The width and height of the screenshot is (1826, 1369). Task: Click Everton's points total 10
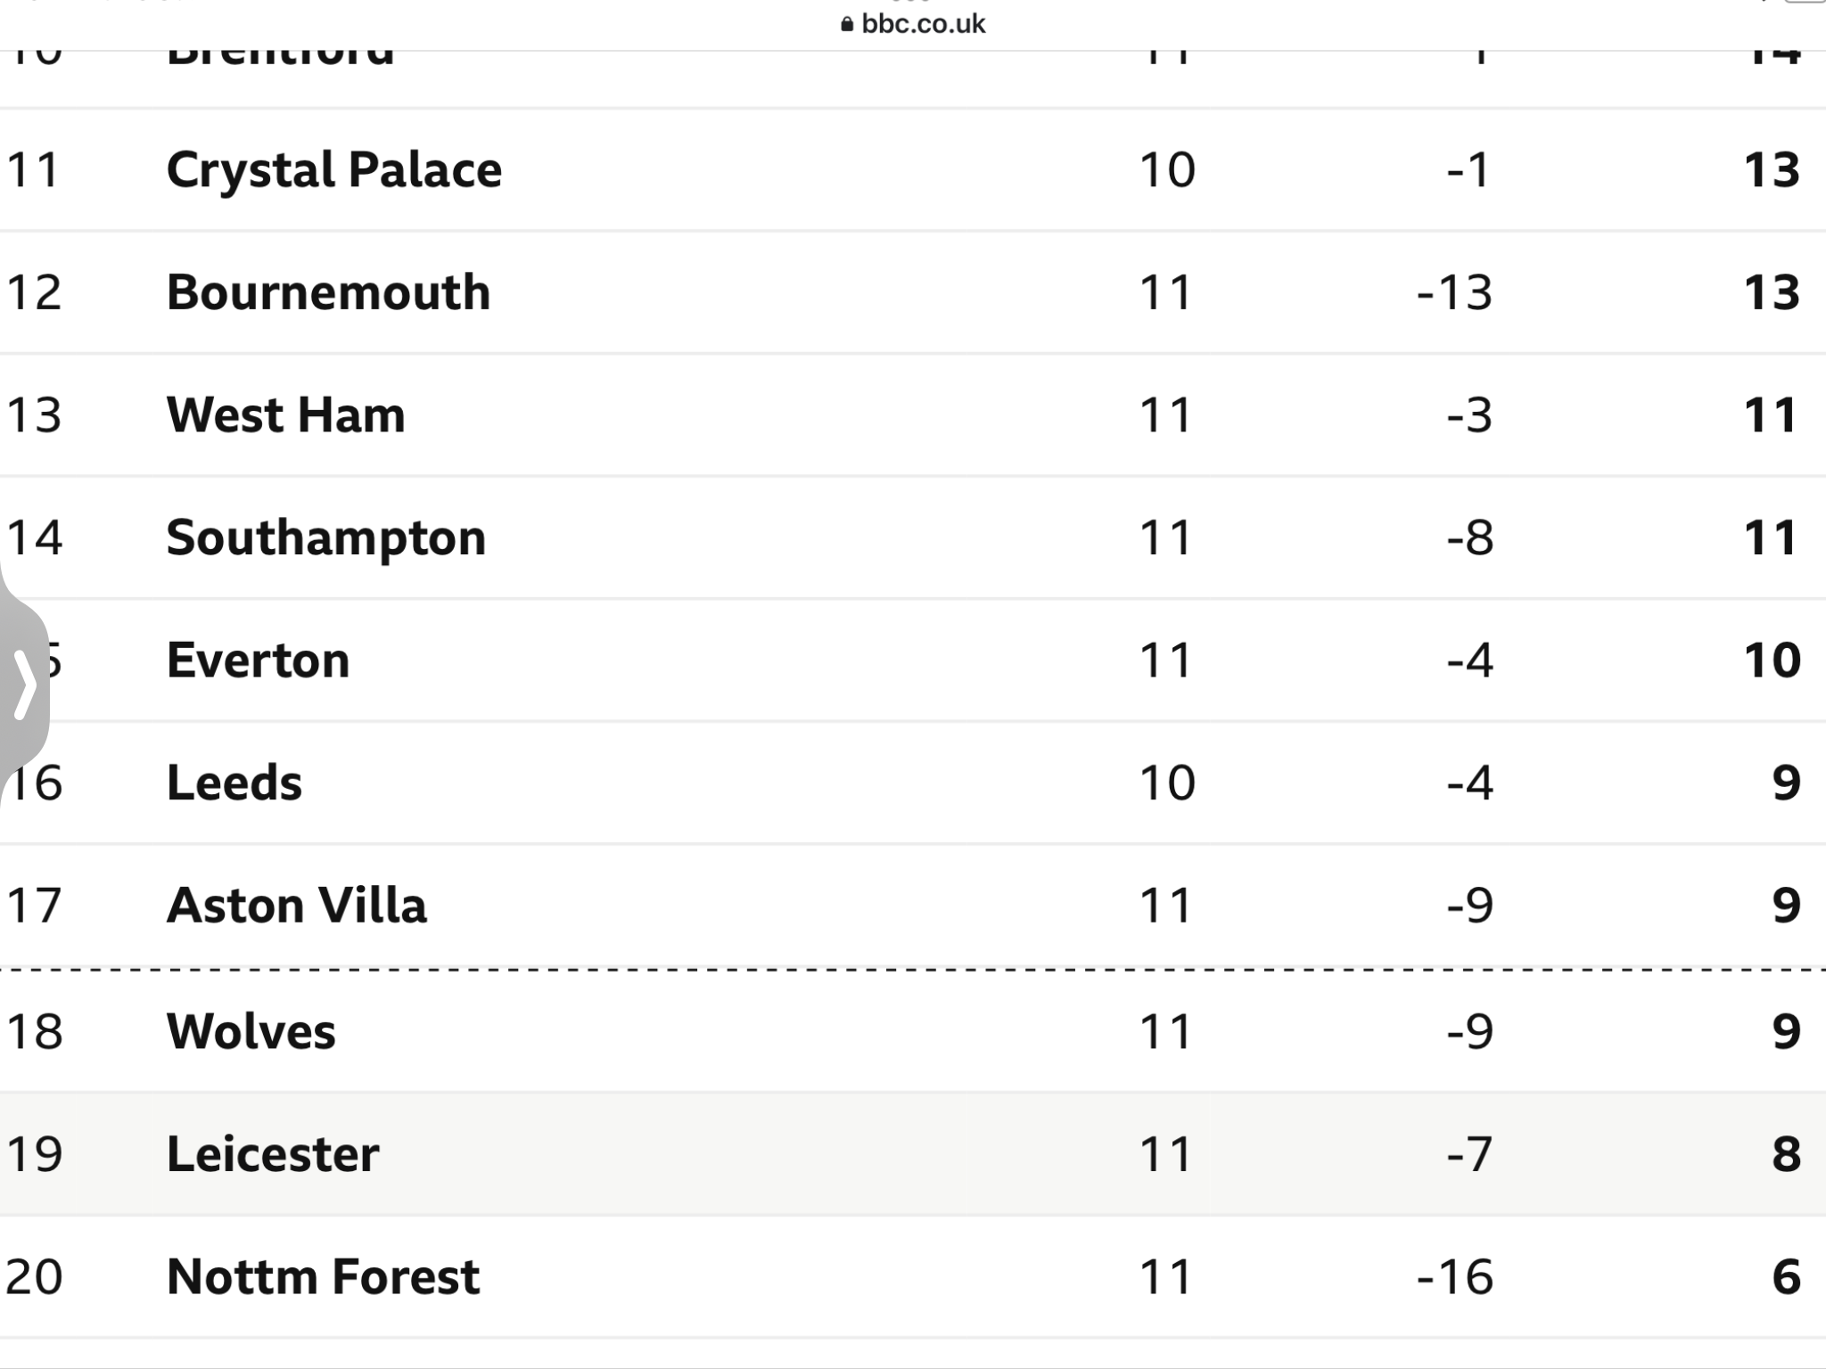1773,660
